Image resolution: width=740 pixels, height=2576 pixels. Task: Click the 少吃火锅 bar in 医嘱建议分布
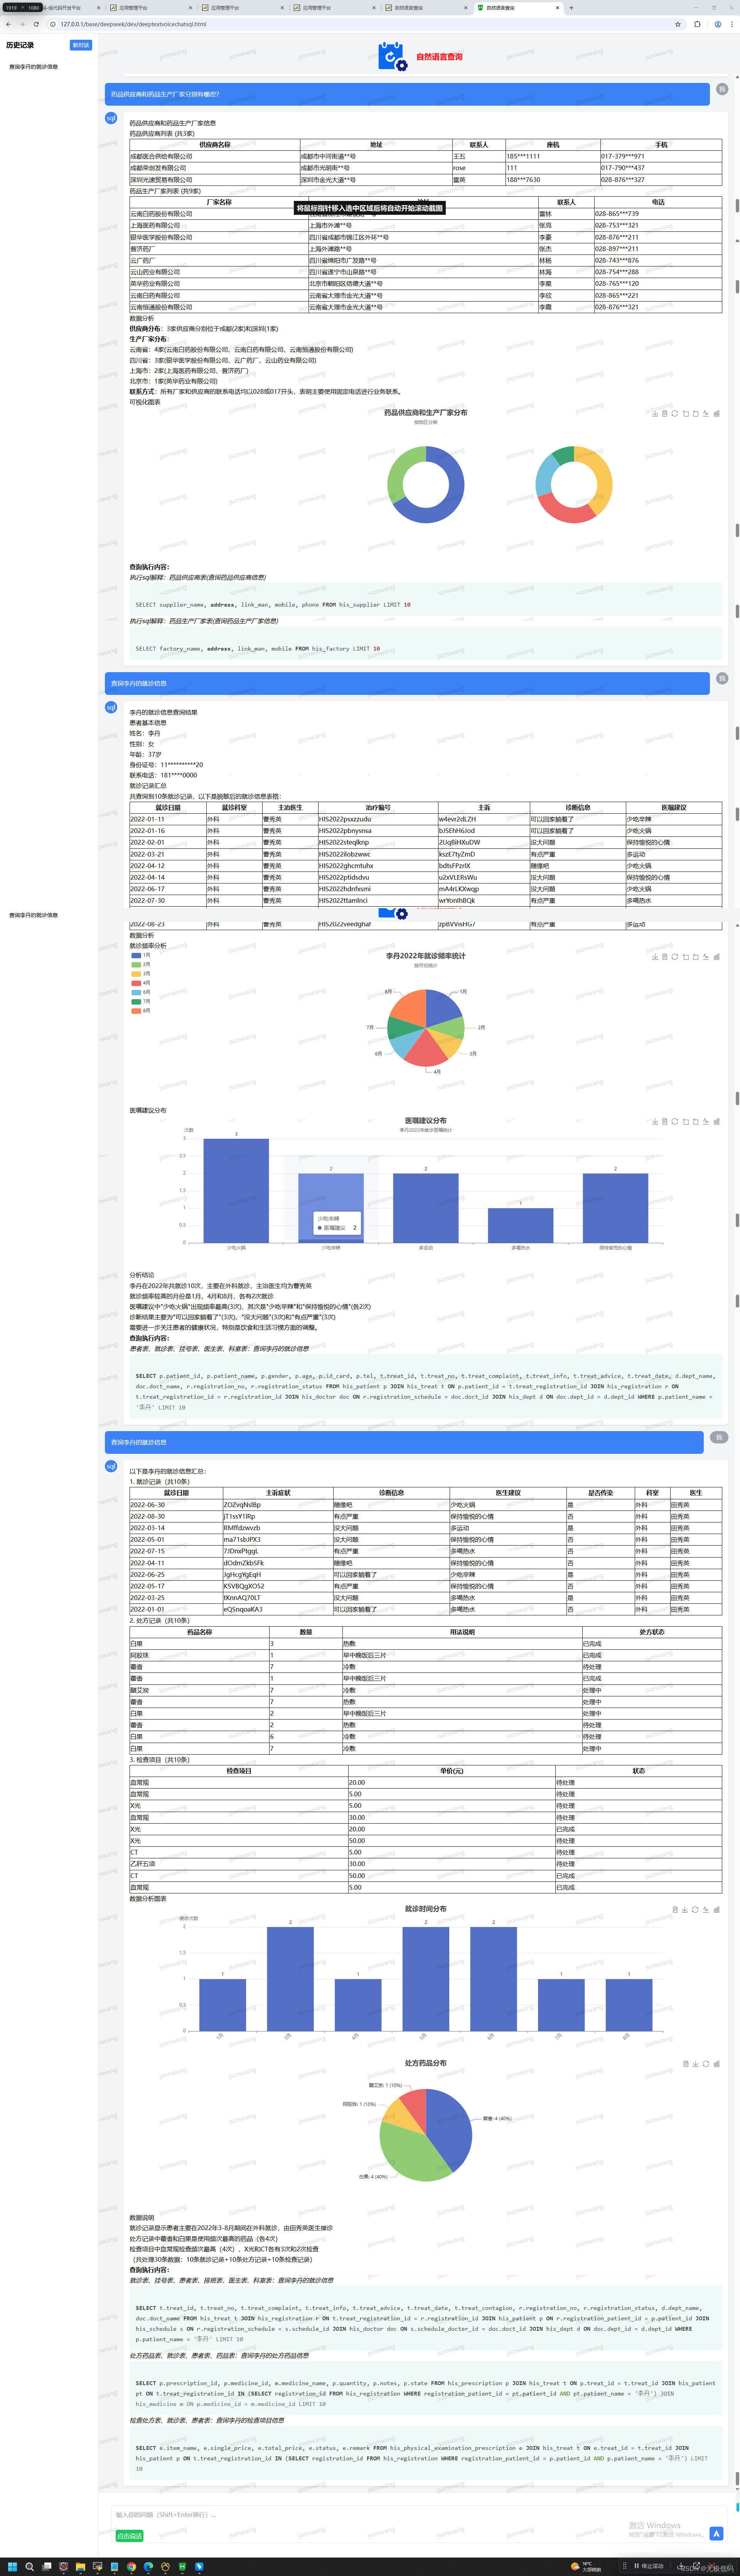[x=236, y=1190]
